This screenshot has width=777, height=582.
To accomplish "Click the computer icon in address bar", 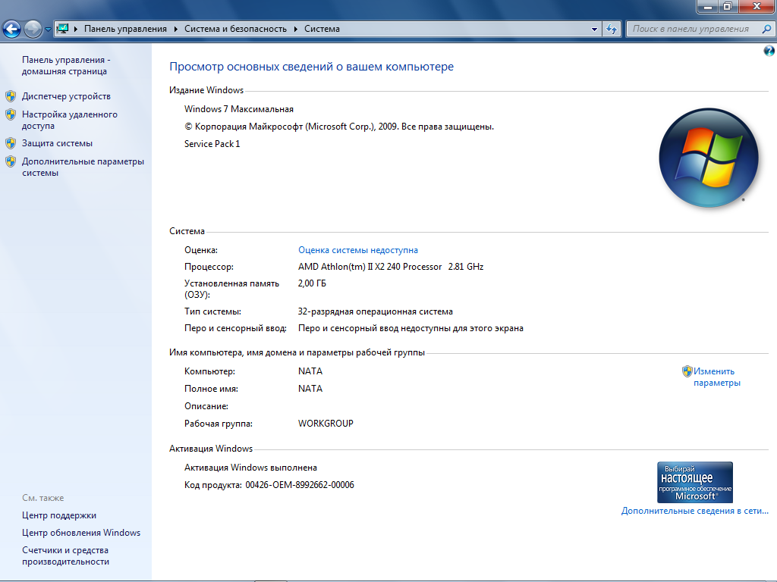I will tap(62, 29).
